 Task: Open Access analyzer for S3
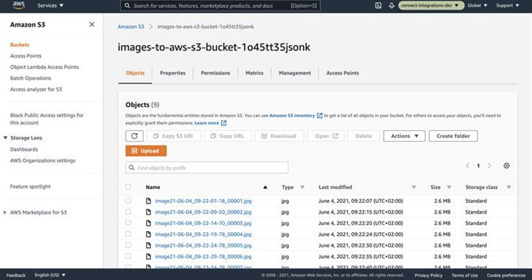pos(36,89)
